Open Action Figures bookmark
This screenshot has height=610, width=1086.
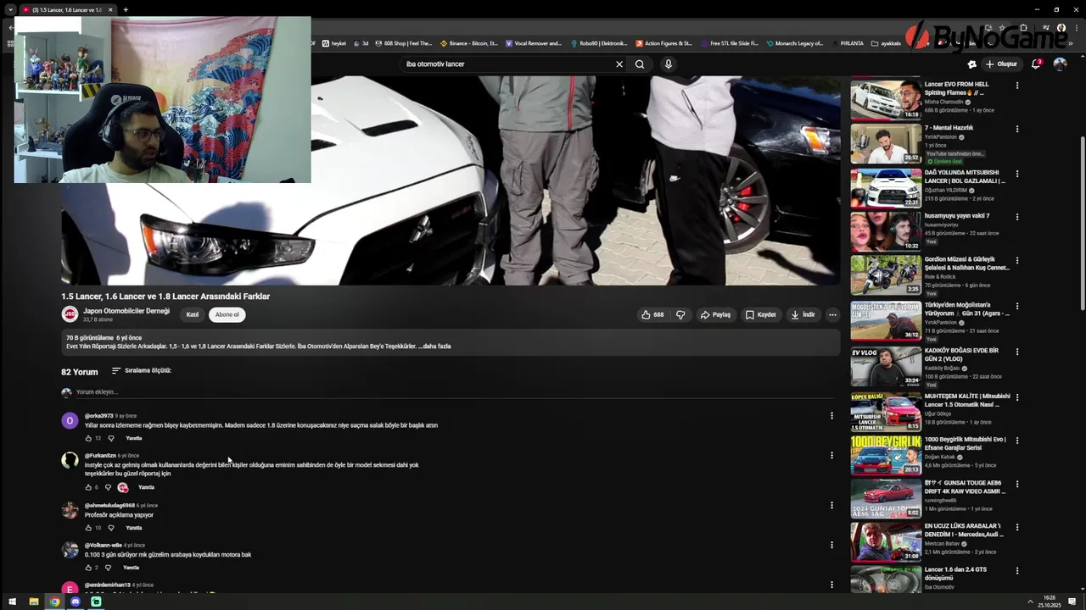[x=663, y=43]
